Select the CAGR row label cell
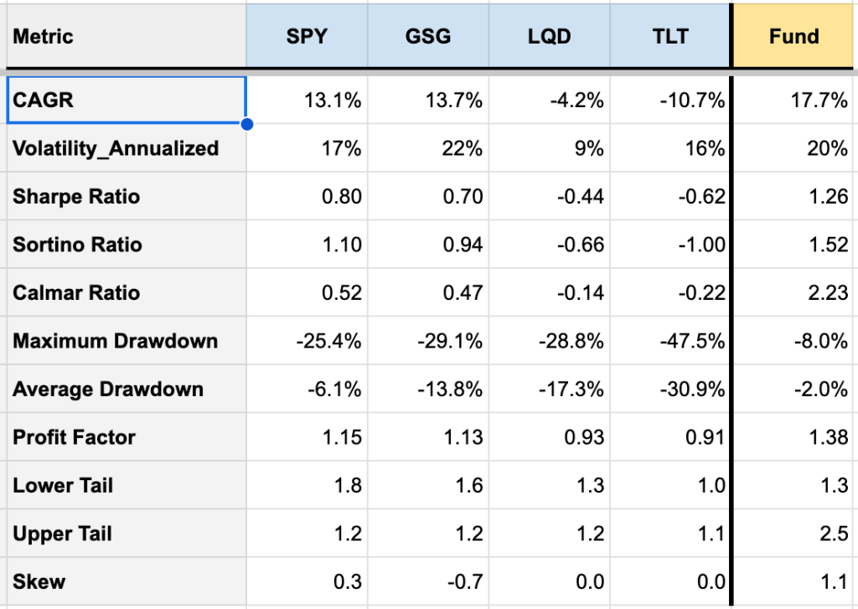 (x=126, y=101)
